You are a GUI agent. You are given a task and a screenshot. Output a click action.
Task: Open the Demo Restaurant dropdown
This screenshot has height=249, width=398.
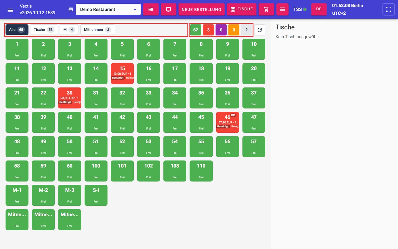(x=108, y=10)
